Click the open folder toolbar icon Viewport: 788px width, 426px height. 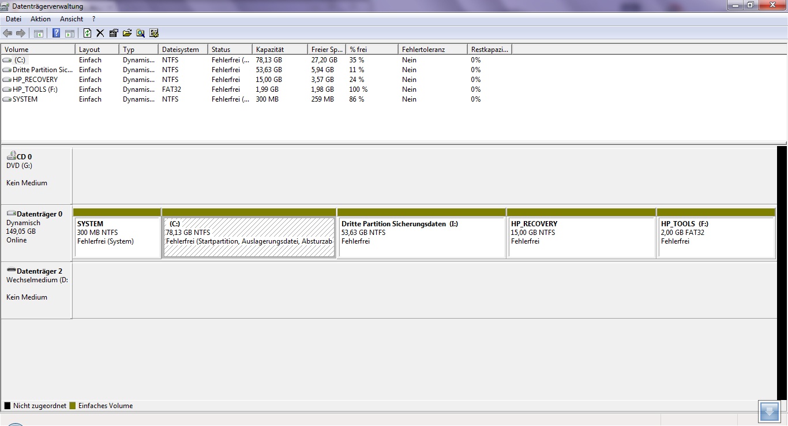pos(127,33)
